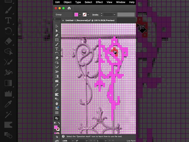
Task: Select the Magic Wand tool
Action: 57,90
